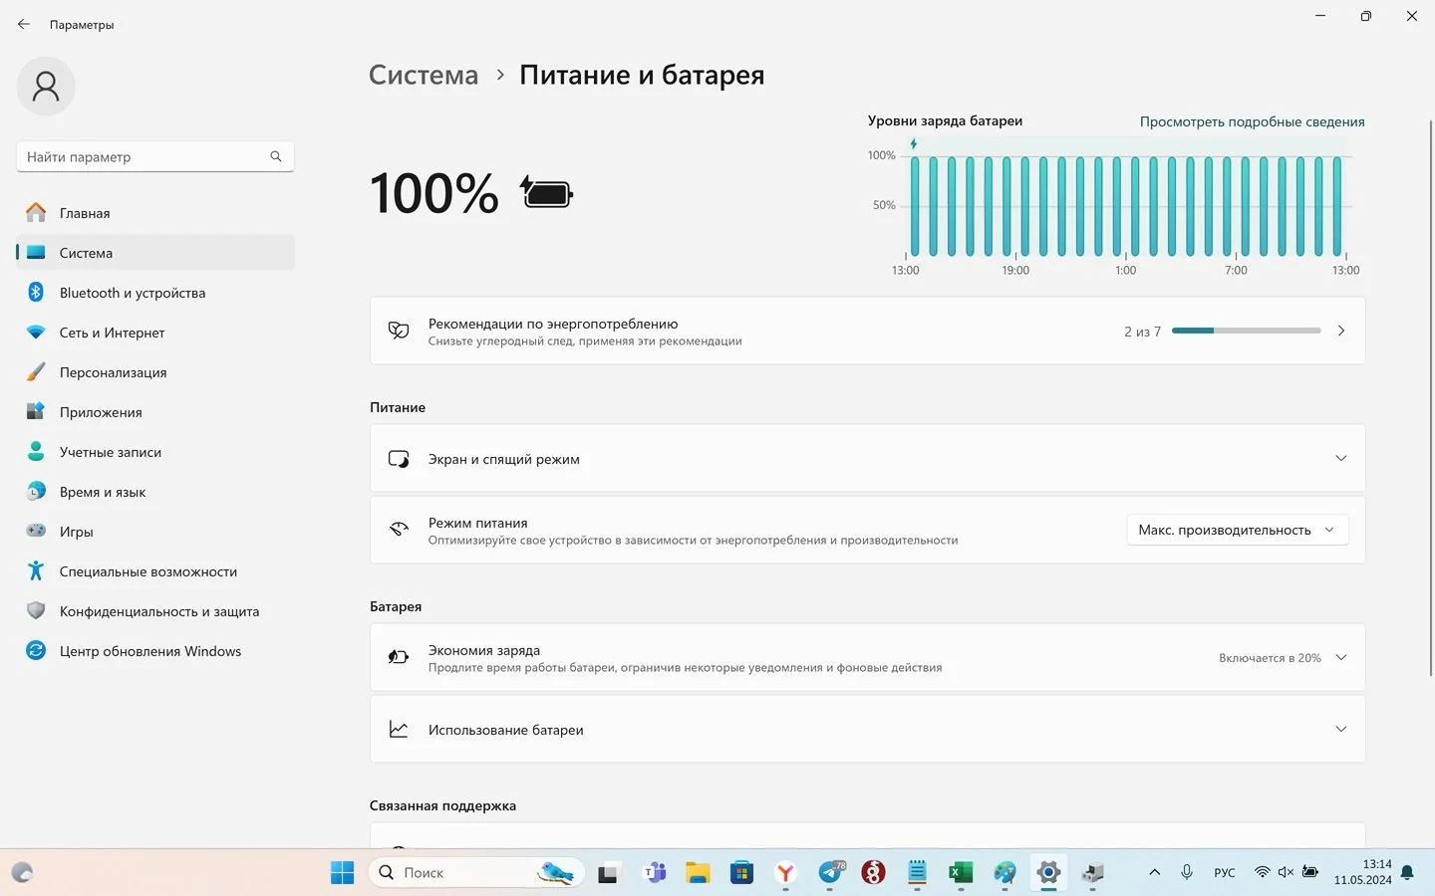
Task: Show hidden tray icons chevron
Action: point(1154,872)
